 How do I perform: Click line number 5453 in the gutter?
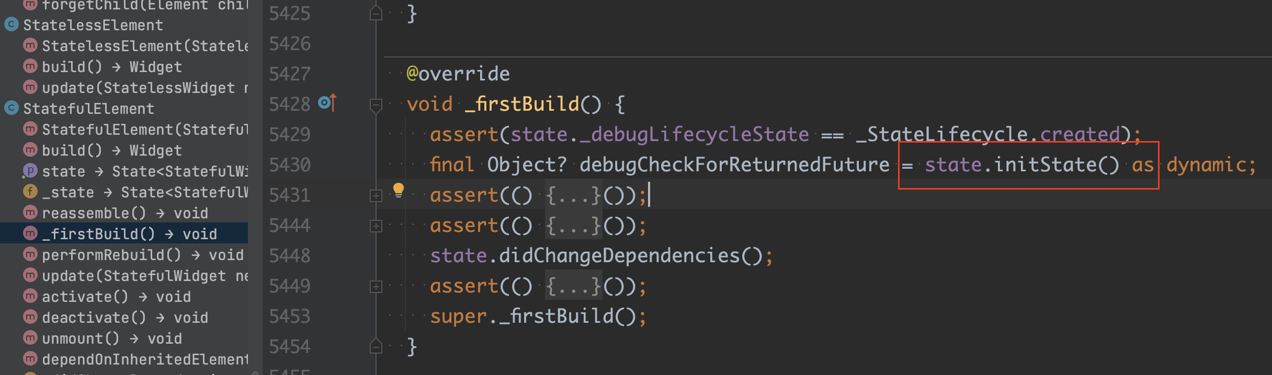(290, 317)
